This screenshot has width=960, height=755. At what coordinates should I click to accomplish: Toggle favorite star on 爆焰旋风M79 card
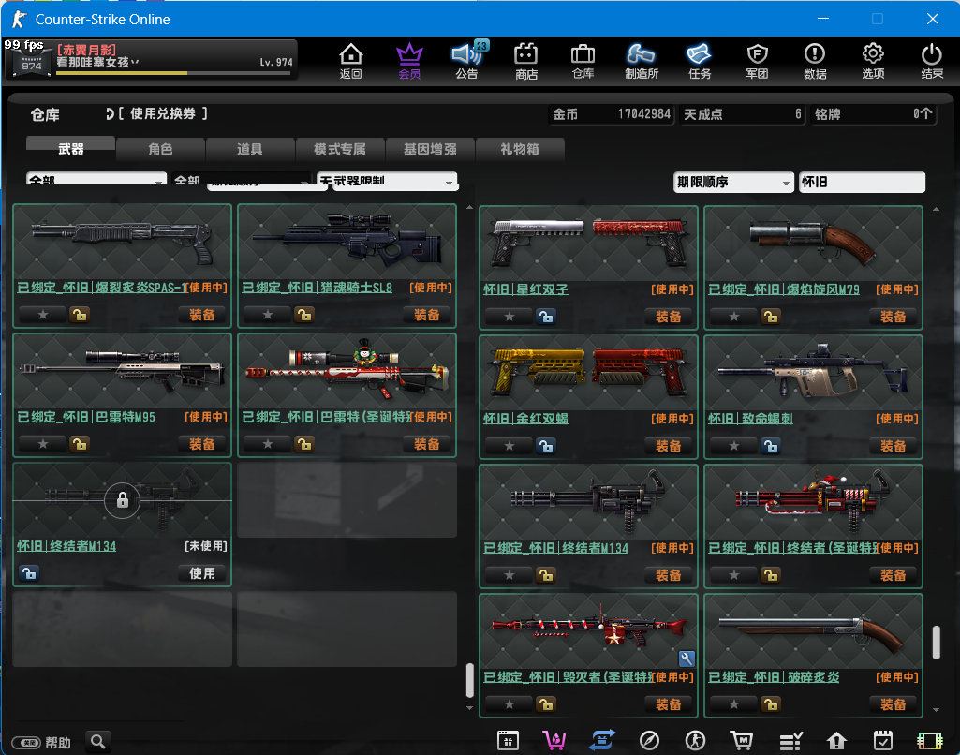pyautogui.click(x=734, y=317)
